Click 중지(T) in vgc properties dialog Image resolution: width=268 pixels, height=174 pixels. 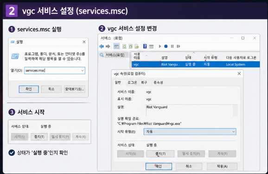tap(160, 154)
